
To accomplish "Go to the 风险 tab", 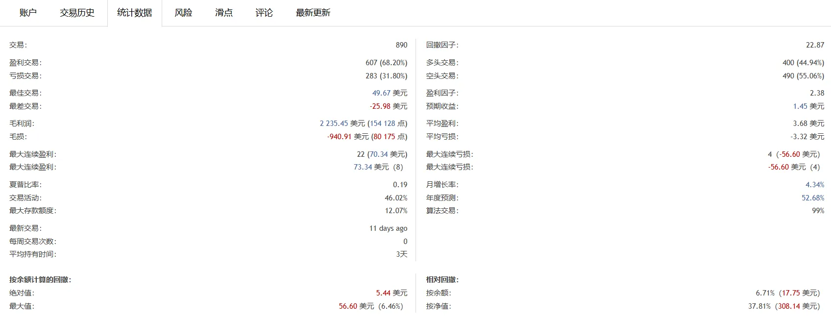I will [183, 13].
